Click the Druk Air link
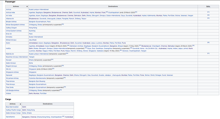Image resolution: width=220 pixels, height=119 pixels. coord(9,34)
